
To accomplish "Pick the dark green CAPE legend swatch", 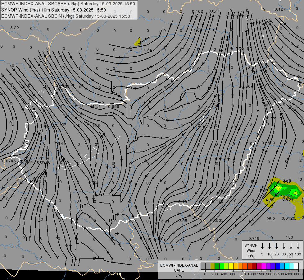I will (217, 266).
